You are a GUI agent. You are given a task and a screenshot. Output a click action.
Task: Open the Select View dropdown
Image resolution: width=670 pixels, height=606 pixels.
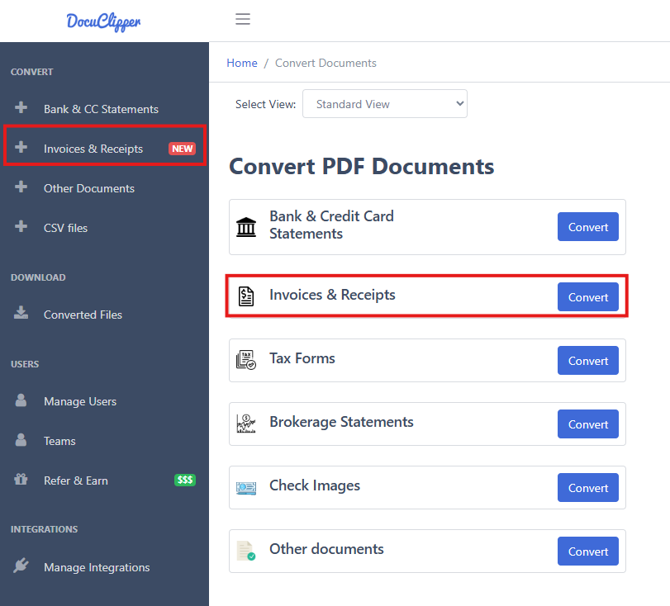385,104
